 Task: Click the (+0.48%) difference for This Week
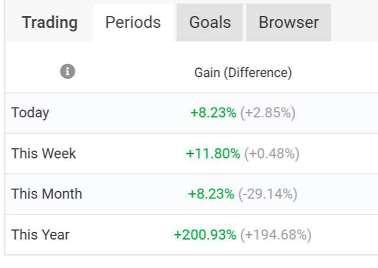pos(272,153)
